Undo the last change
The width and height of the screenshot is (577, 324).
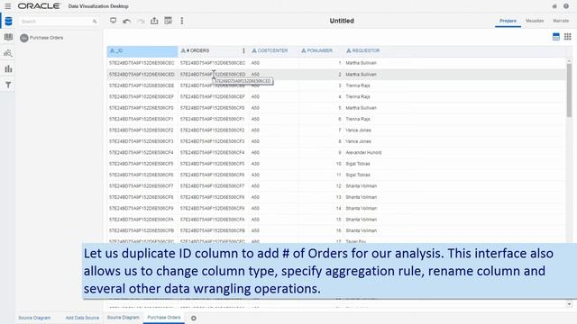[126, 21]
